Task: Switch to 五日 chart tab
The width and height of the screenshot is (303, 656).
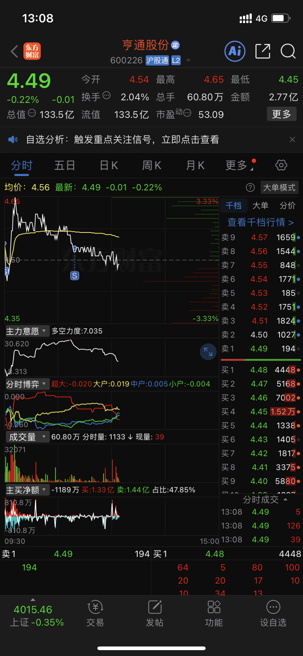Action: [65, 165]
